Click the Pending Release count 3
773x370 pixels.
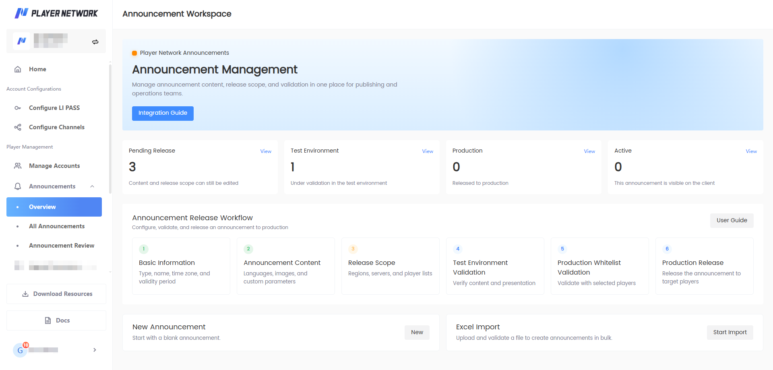point(132,167)
